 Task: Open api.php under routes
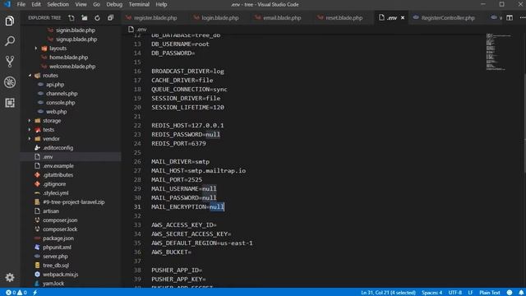[55, 85]
